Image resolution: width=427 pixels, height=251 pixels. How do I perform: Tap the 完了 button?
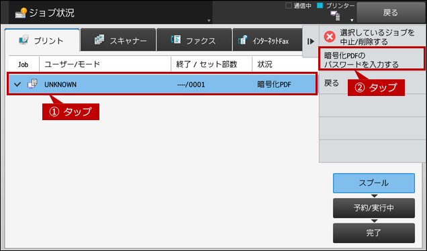pos(374,233)
